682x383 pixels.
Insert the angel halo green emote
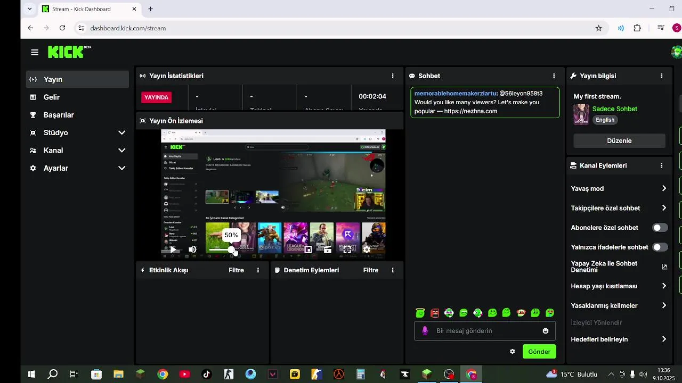click(420, 313)
